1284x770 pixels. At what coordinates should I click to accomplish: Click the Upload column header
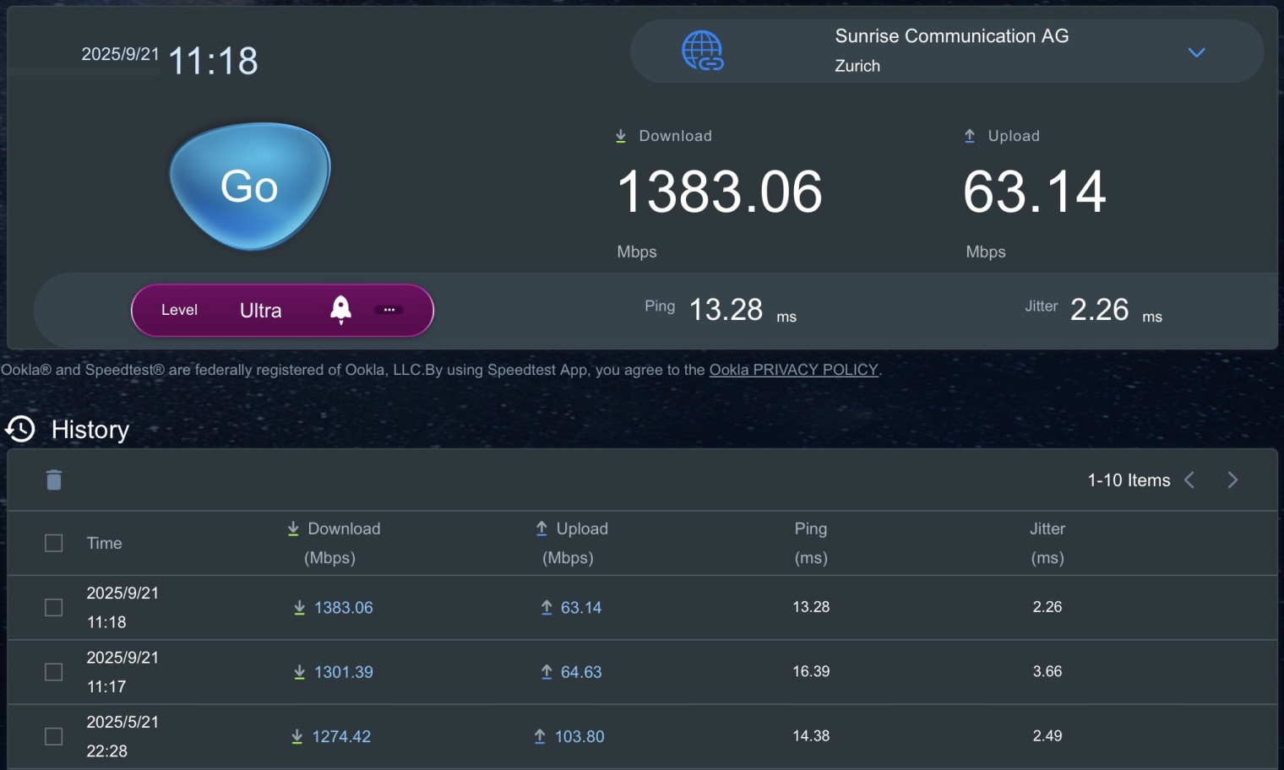572,529
